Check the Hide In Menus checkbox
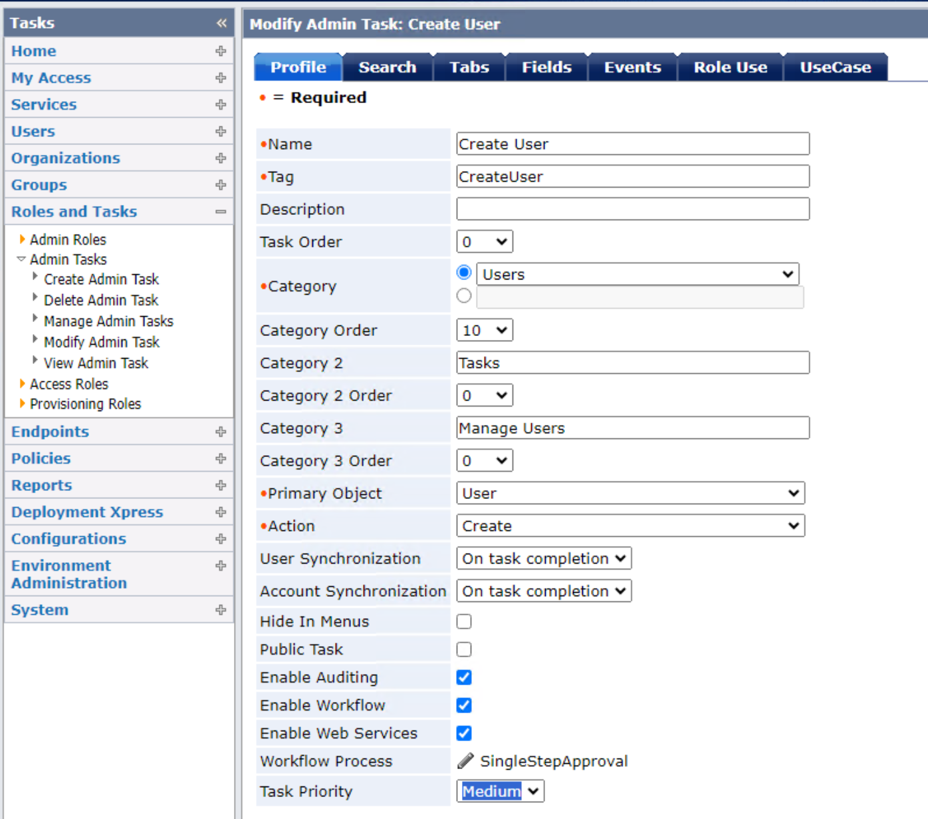Viewport: 928px width, 819px height. tap(464, 621)
